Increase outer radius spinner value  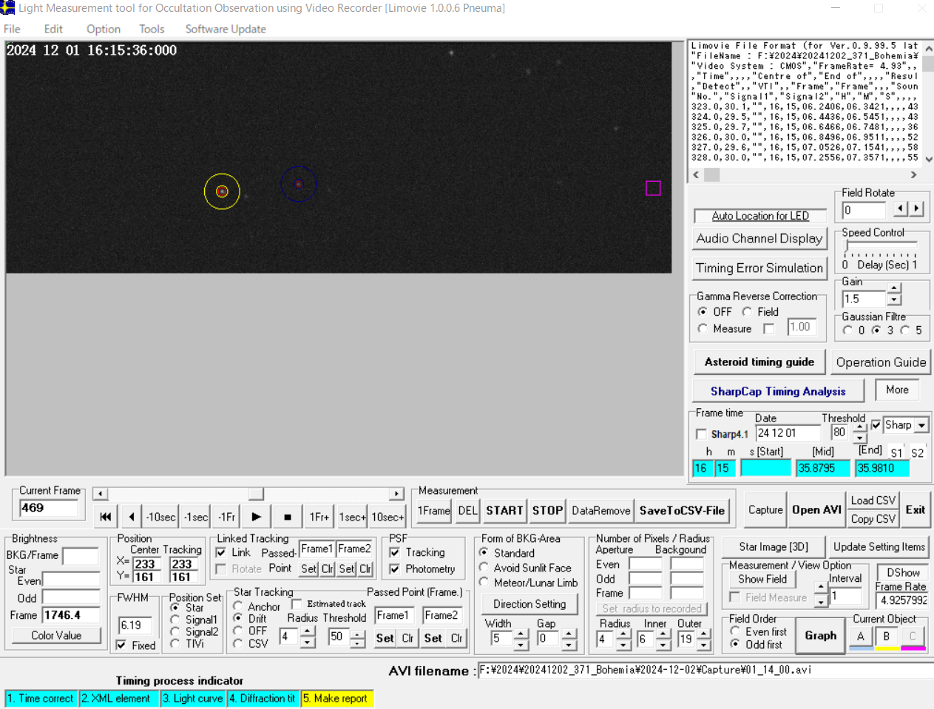pos(704,634)
